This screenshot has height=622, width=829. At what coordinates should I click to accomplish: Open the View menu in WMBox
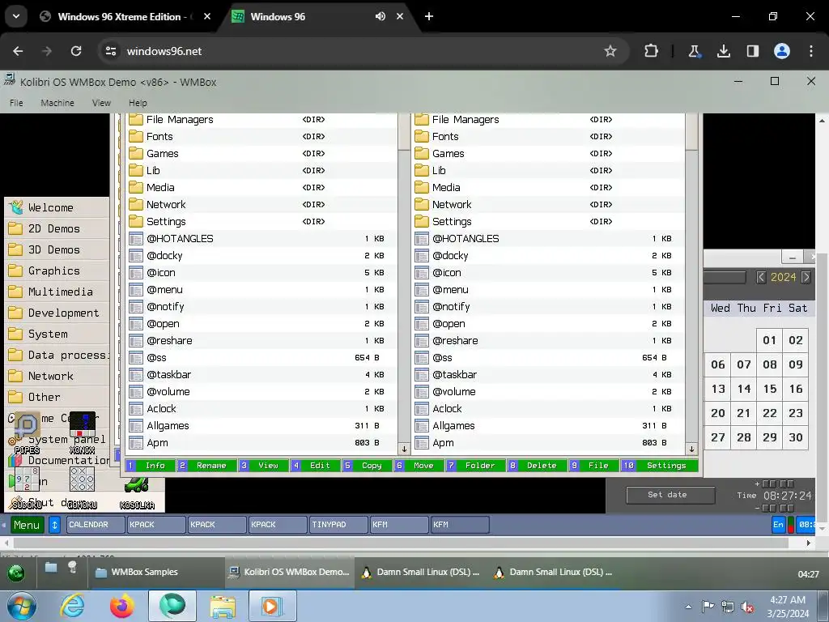pyautogui.click(x=101, y=103)
